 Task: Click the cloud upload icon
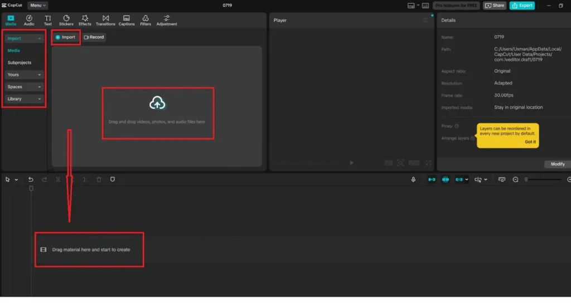tap(157, 103)
